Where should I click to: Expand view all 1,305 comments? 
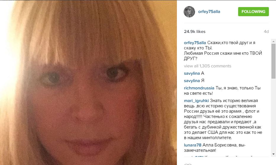(x=208, y=66)
